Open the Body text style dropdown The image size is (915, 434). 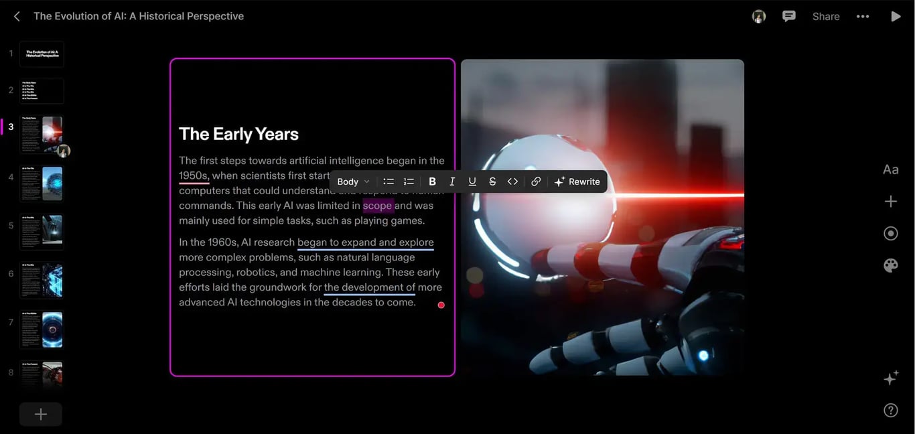[353, 182]
